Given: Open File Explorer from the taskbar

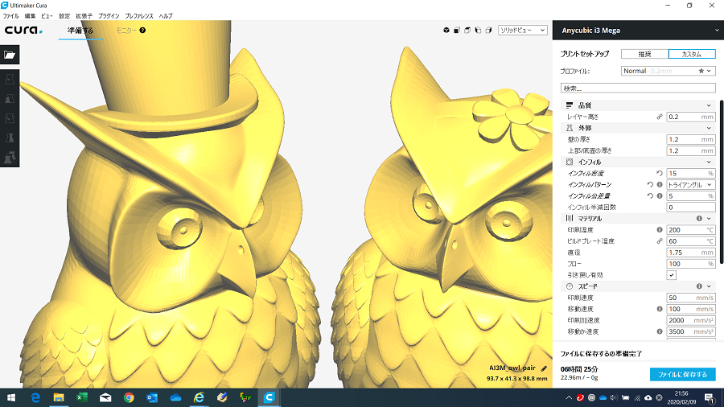Looking at the screenshot, I should (x=59, y=397).
